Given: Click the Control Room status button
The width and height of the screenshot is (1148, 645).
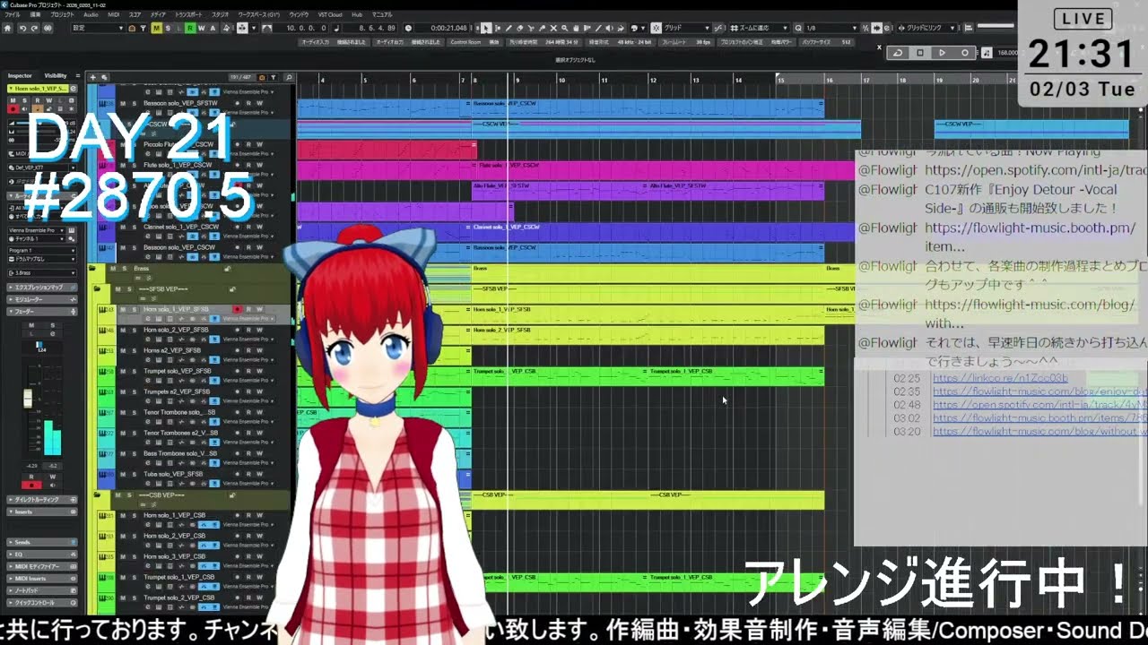Looking at the screenshot, I should point(466,42).
